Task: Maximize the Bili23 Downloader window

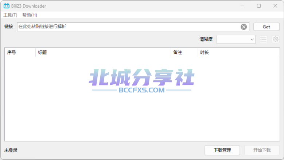Action: [x=258, y=6]
